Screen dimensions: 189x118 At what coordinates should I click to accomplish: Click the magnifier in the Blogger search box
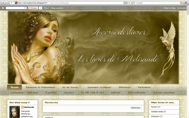(x=25, y=8)
